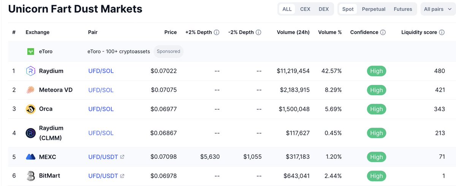Screen dimensions: 456x186
Task: Select the ALL exchange filter
Action: tap(287, 9)
